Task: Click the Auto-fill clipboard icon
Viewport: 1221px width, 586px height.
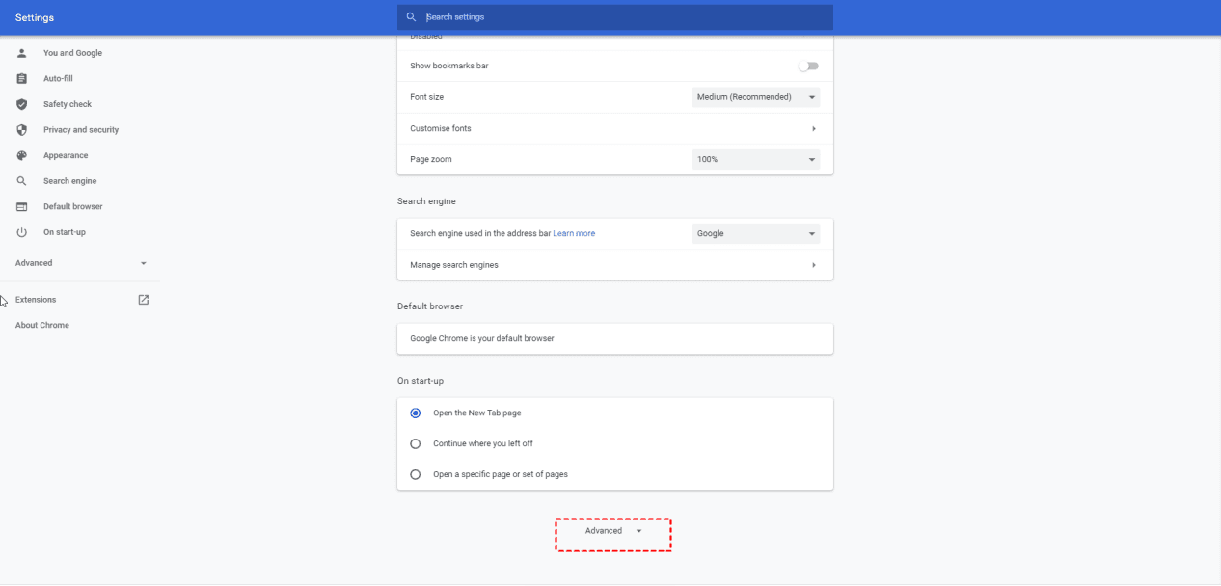Action: [x=22, y=78]
